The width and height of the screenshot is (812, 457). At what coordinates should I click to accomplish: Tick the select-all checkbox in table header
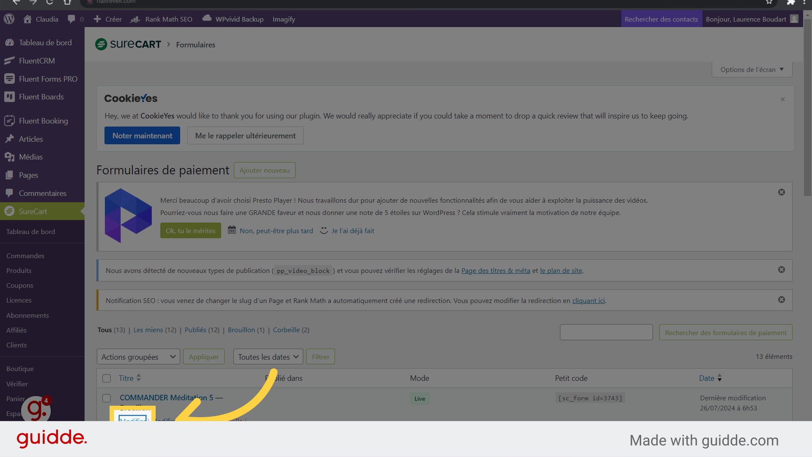tap(107, 378)
